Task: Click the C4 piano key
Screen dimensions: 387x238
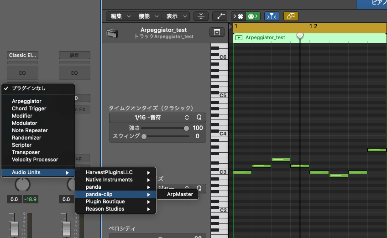Action: pyautogui.click(x=220, y=134)
